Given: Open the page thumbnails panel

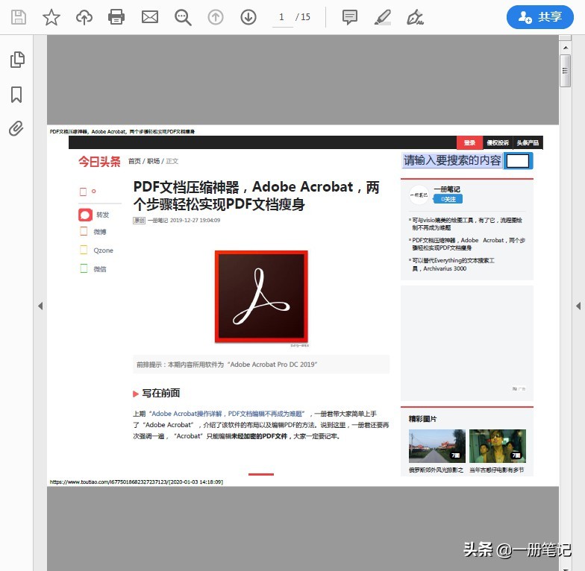Looking at the screenshot, I should click(17, 60).
